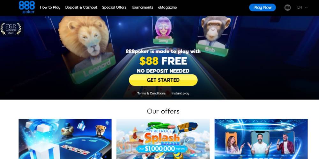Click the Instant play link
This screenshot has width=319, height=159.
[x=180, y=93]
